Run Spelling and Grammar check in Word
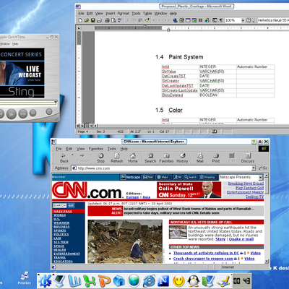 pos(119,20)
